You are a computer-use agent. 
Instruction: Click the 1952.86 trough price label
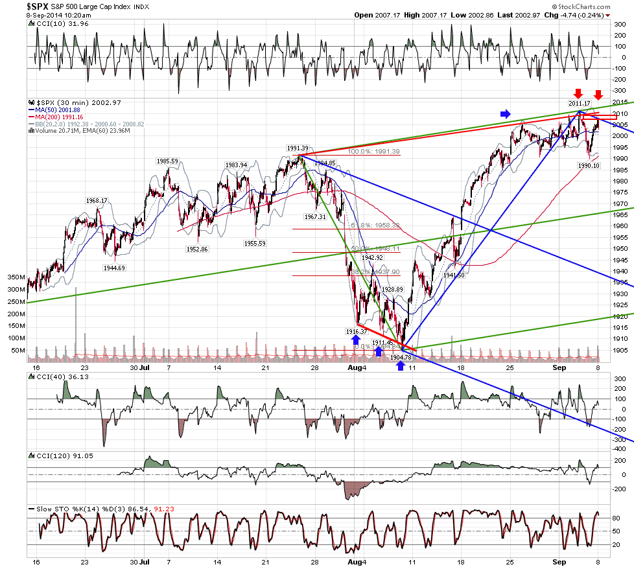point(197,250)
